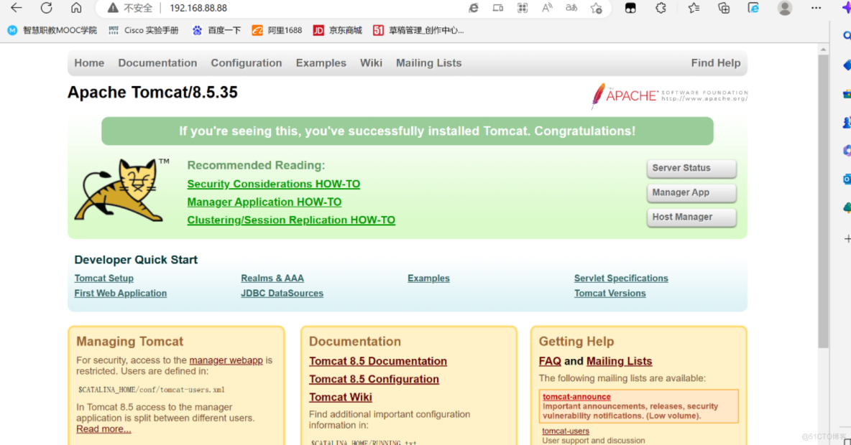Click the user profile avatar icon
Image resolution: width=851 pixels, height=445 pixels.
tap(785, 8)
